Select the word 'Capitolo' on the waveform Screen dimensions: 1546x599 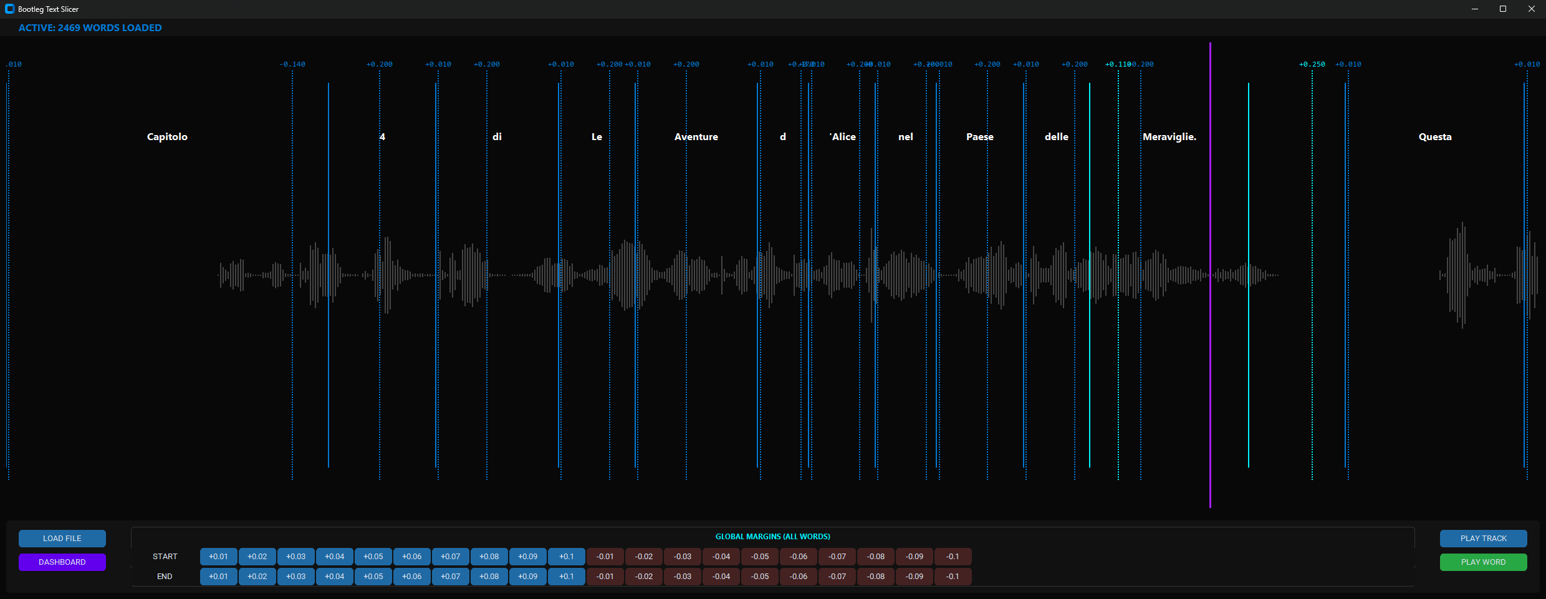(167, 137)
